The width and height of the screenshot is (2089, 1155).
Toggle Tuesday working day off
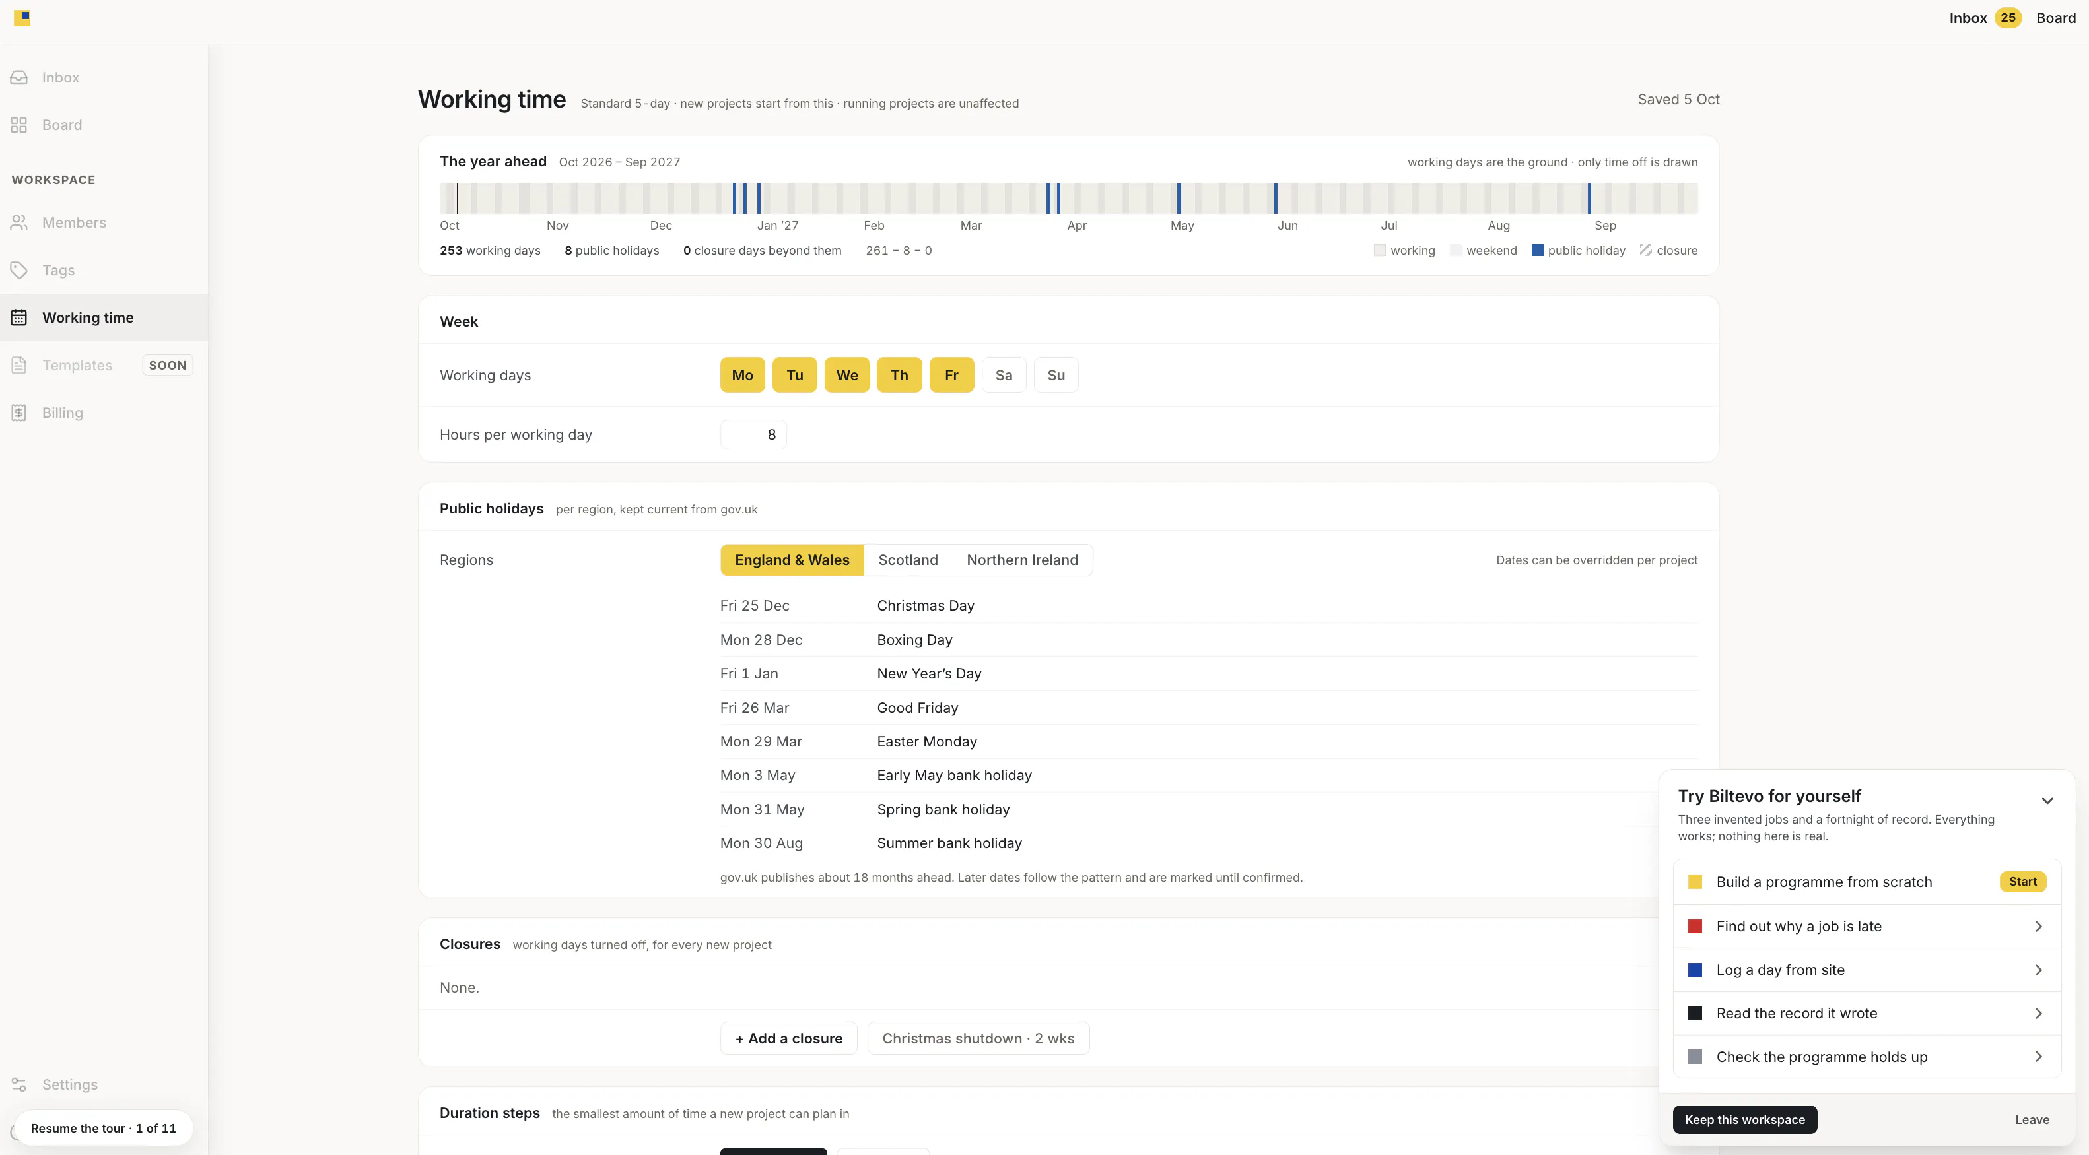[x=795, y=376]
